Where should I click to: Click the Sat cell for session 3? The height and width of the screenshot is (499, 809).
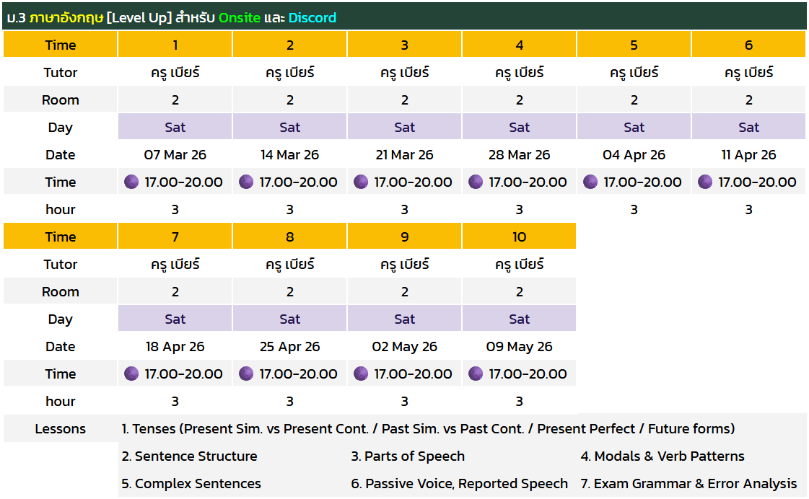click(404, 127)
